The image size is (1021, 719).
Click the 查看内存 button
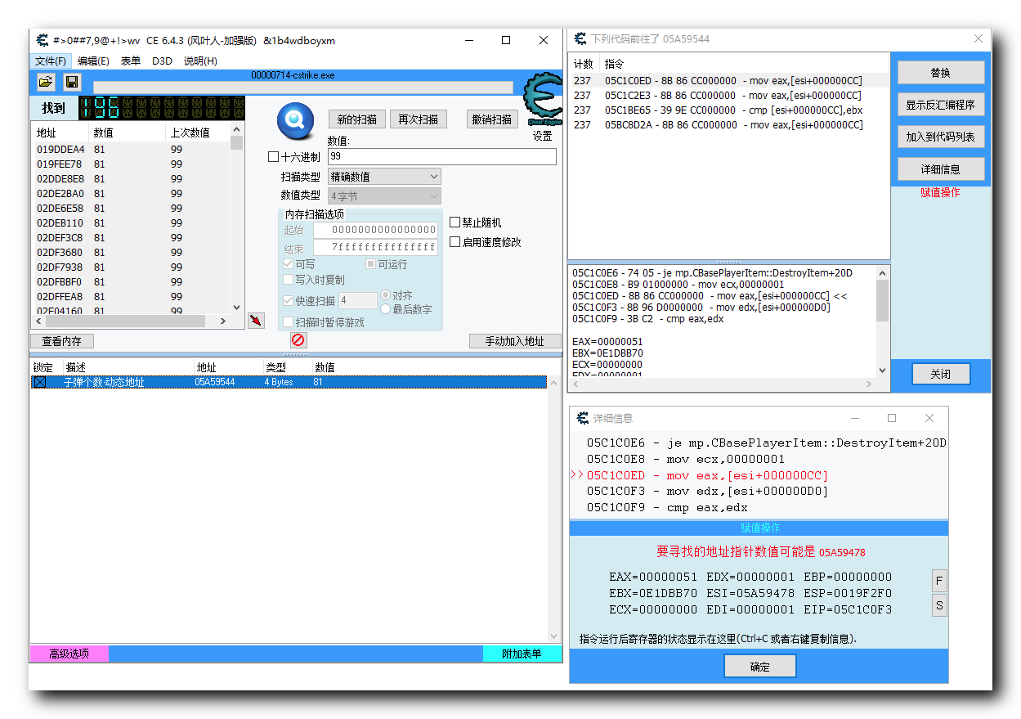(x=62, y=341)
